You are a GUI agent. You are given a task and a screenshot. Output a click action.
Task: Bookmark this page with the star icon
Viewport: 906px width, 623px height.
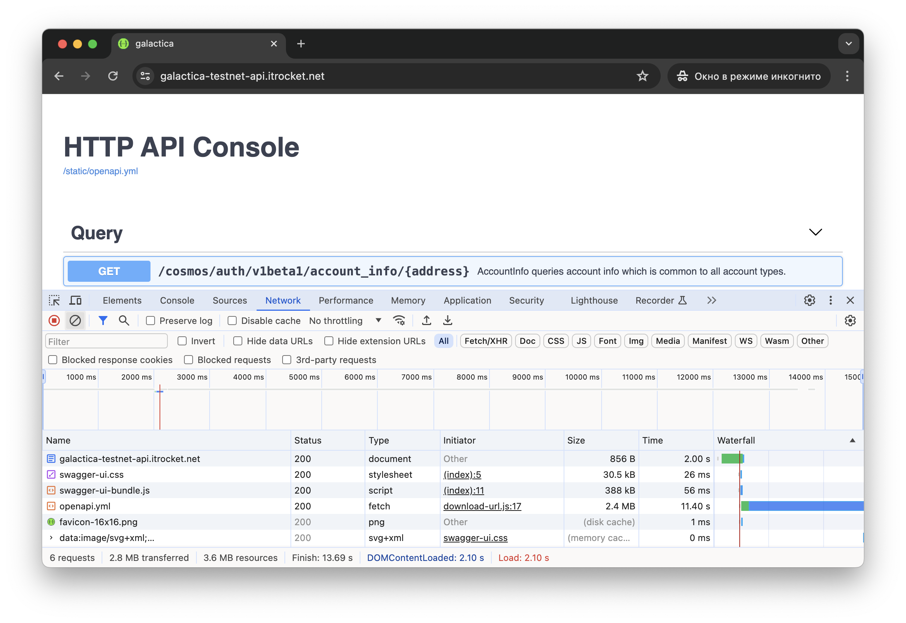pyautogui.click(x=642, y=76)
